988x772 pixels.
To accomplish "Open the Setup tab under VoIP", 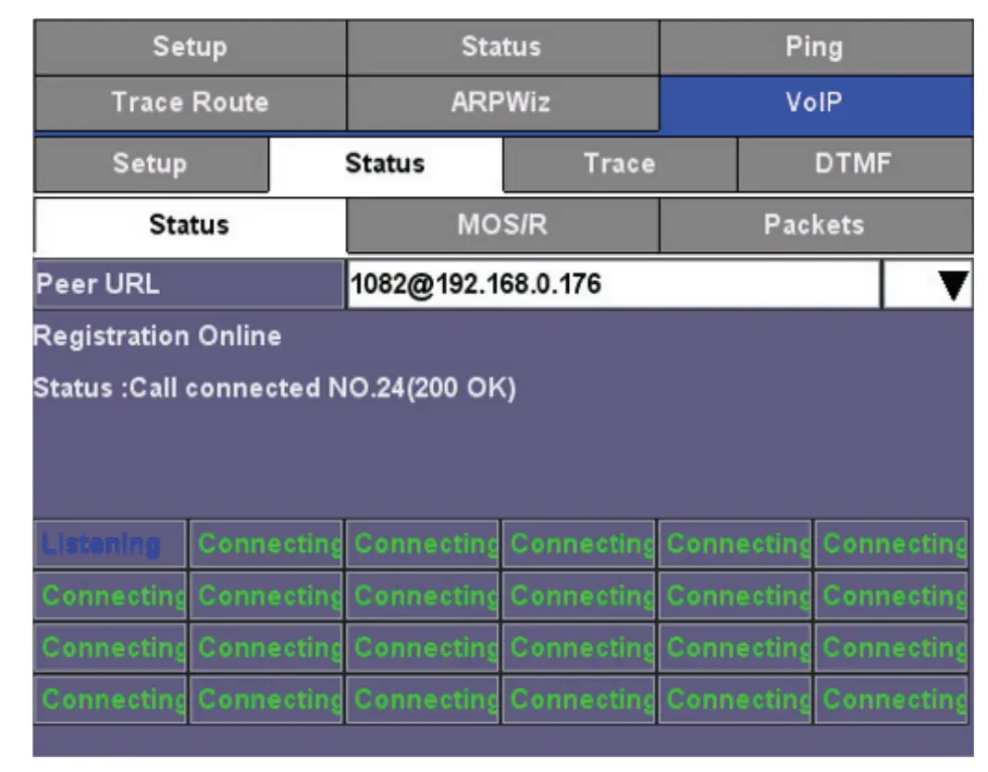I will pos(150,164).
